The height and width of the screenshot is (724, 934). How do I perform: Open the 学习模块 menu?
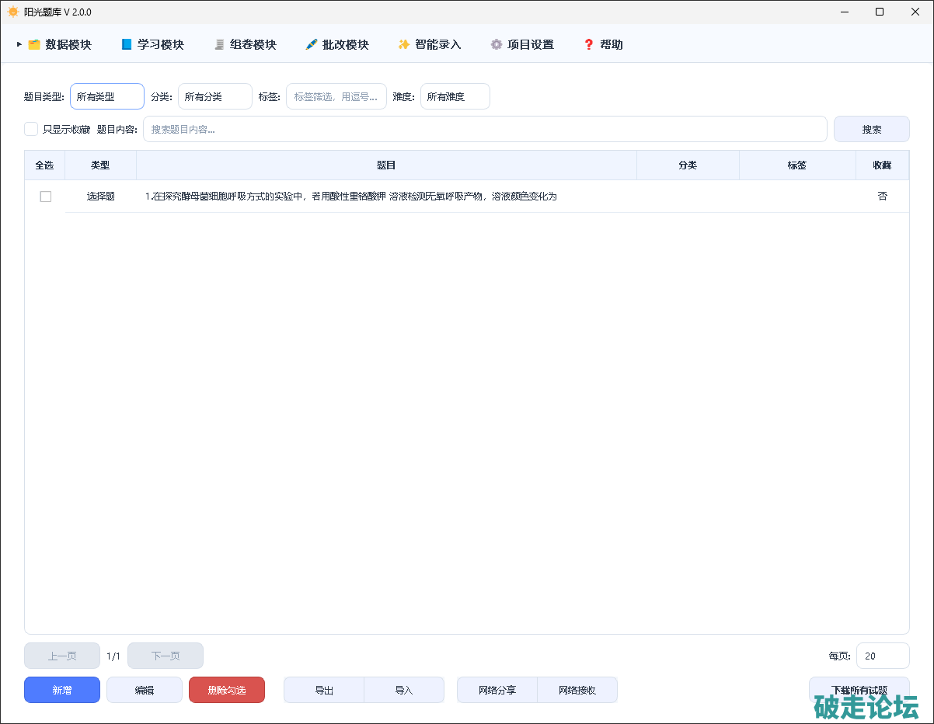pos(161,45)
